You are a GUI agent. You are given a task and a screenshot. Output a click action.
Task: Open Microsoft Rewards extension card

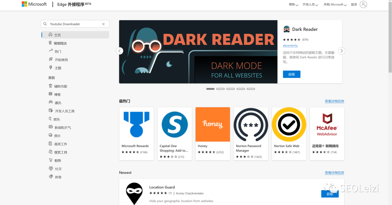pyautogui.click(x=136, y=134)
